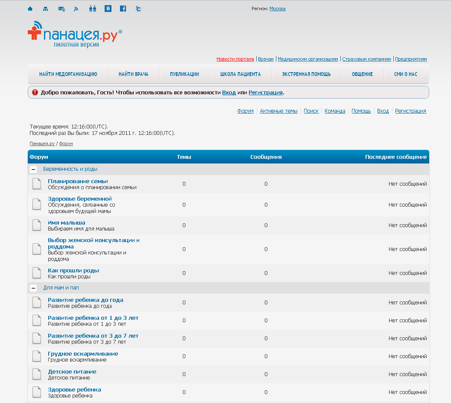451x403 pixels.
Task: Click Вход in forum navigation row
Action: point(383,111)
